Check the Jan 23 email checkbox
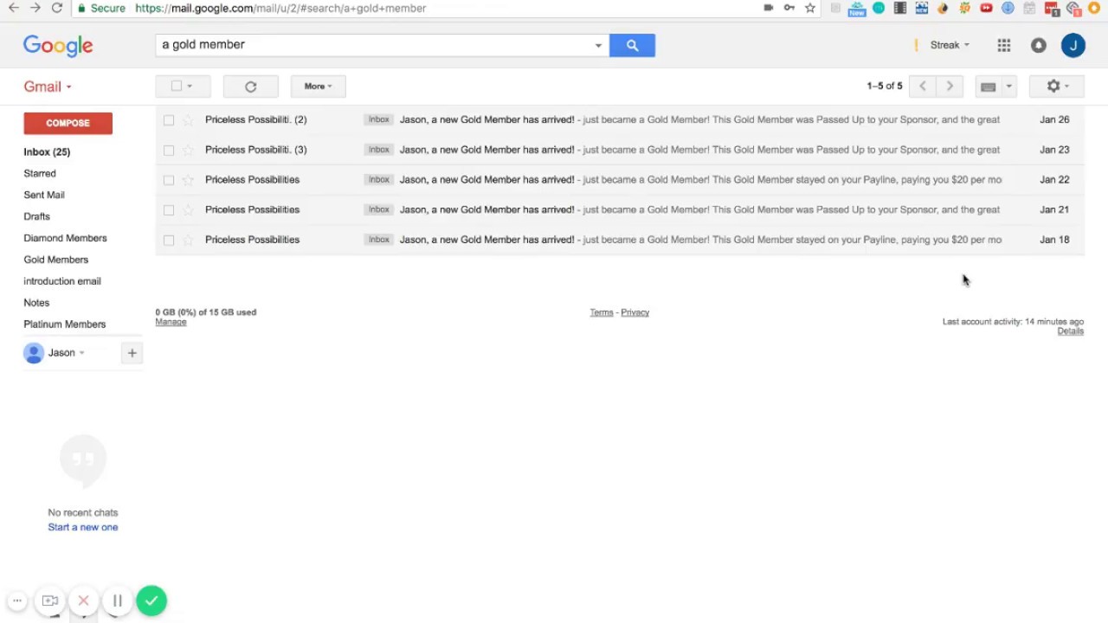Image resolution: width=1108 pixels, height=623 pixels. pyautogui.click(x=169, y=151)
